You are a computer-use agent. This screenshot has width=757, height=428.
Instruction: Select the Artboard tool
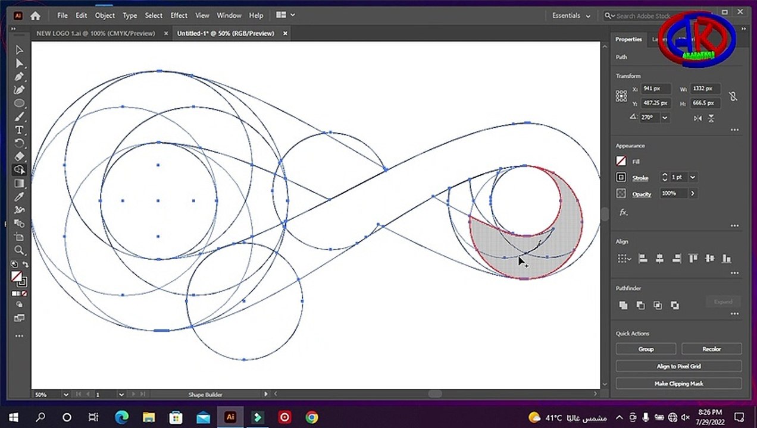(x=19, y=237)
